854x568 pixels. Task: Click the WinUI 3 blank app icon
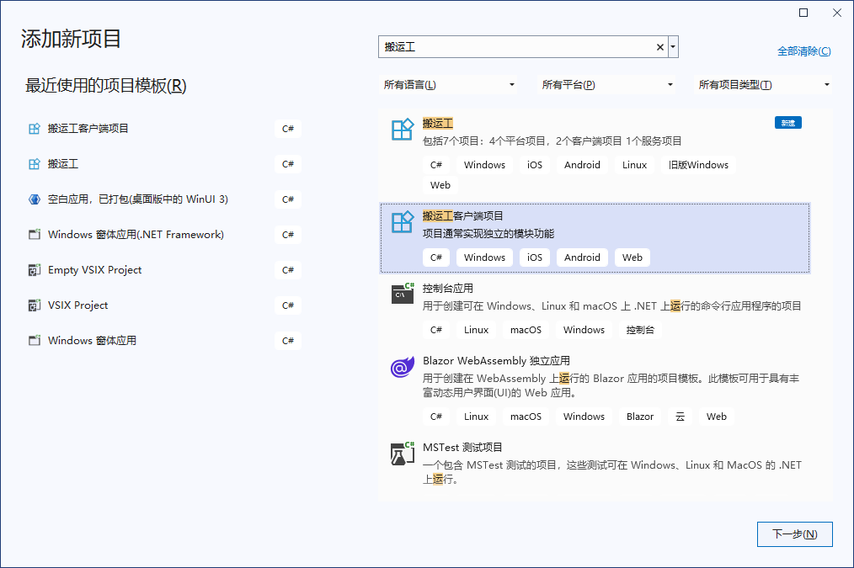click(35, 199)
